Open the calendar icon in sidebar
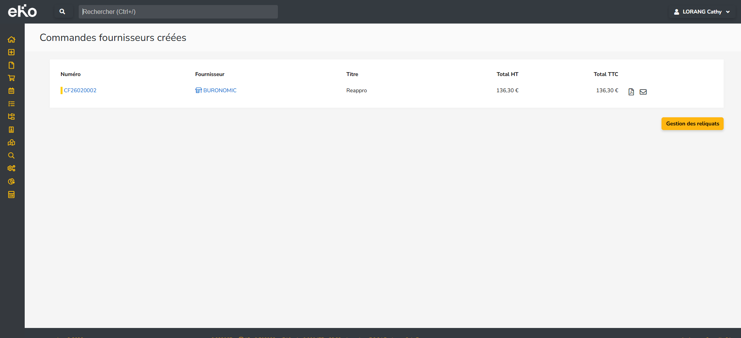Viewport: 741px width, 338px height. (12, 91)
